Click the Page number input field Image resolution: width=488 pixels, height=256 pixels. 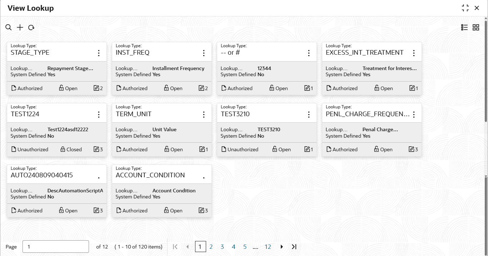[55, 247]
